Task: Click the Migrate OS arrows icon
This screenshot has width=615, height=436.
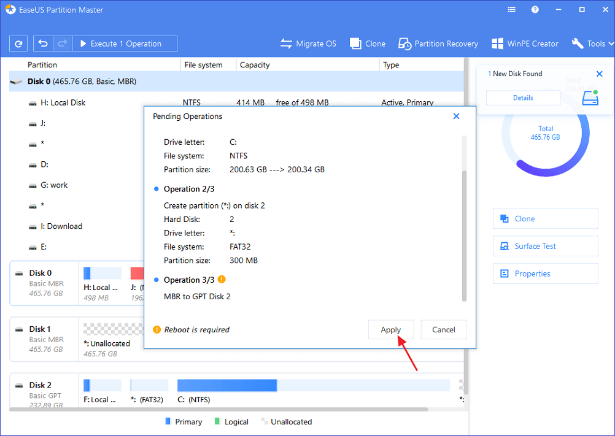Action: (x=286, y=44)
